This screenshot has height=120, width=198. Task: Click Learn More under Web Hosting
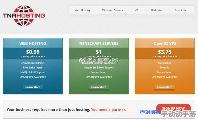tap(33, 87)
